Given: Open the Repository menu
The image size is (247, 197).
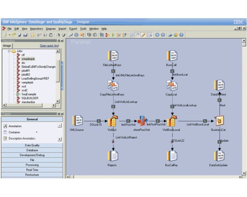Looking at the screenshot, I should [x=36, y=29].
